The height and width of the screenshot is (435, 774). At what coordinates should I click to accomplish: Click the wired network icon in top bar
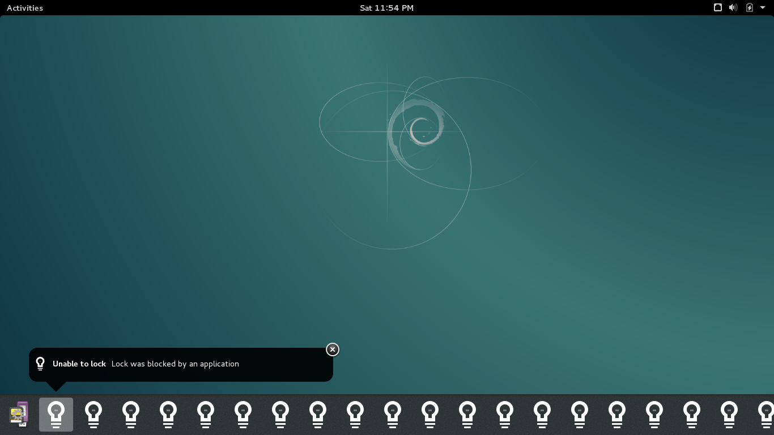[x=717, y=7]
